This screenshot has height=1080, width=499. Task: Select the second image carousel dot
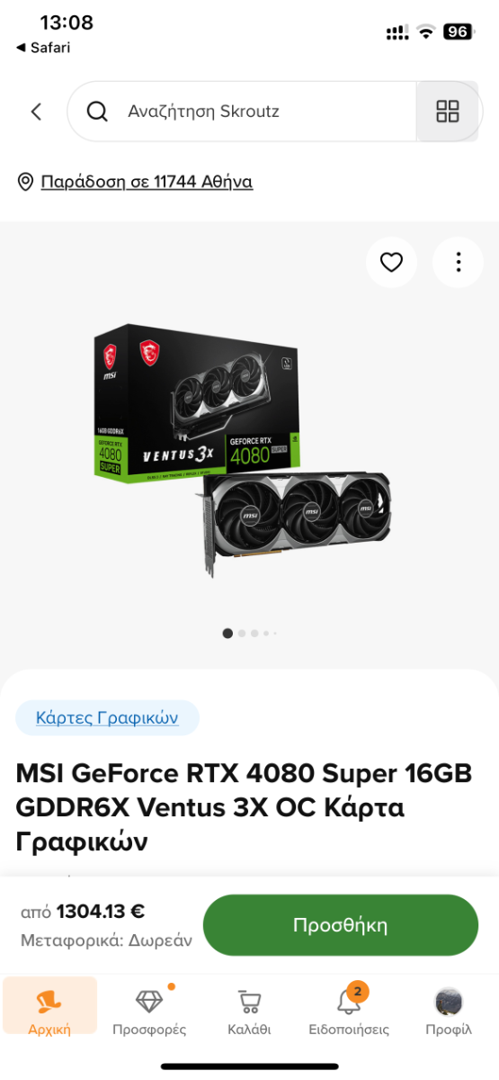(242, 634)
